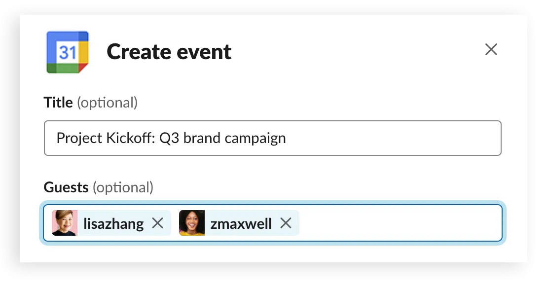The width and height of the screenshot is (547, 287).
Task: Click the bold "Title" field label
Action: pos(58,103)
